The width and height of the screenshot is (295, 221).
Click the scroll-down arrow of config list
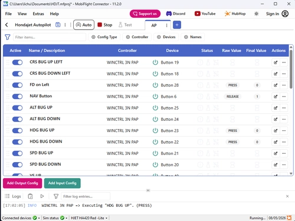coord(291,173)
